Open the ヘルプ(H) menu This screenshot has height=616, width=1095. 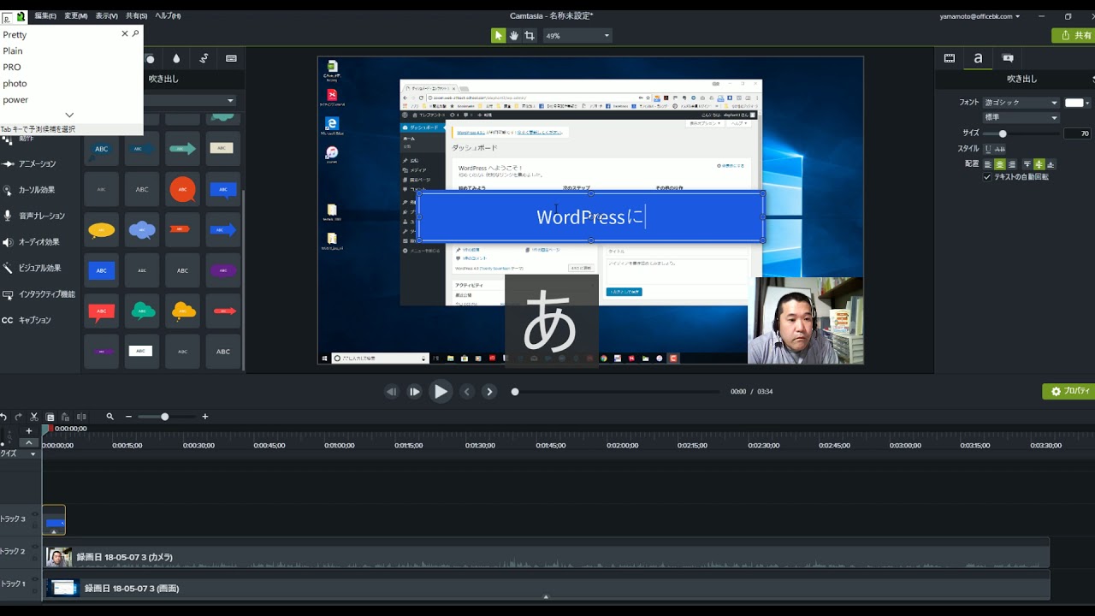click(x=168, y=16)
